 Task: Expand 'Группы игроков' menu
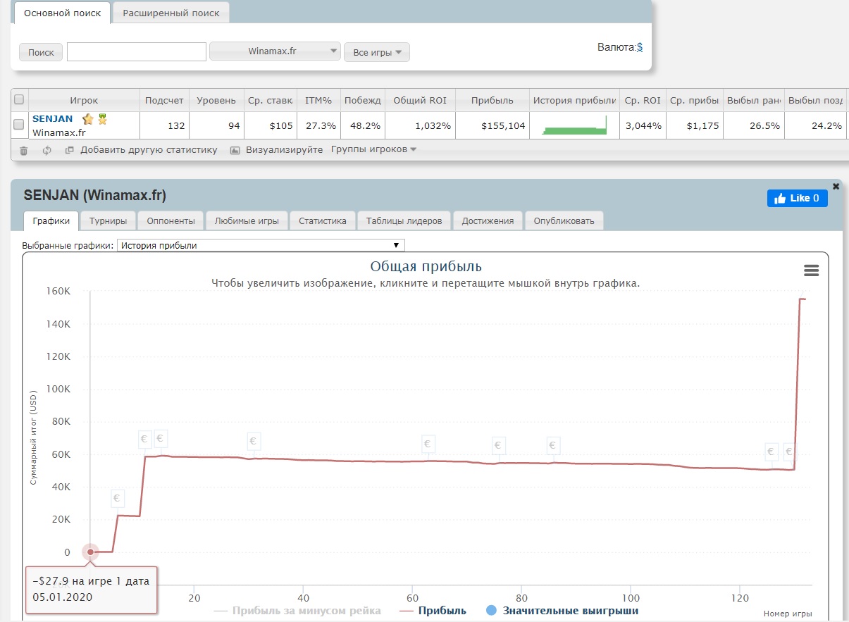pos(373,149)
